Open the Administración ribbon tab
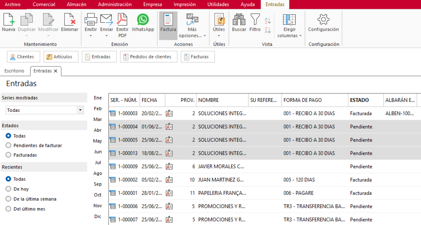The width and height of the screenshot is (421, 225). (115, 4)
